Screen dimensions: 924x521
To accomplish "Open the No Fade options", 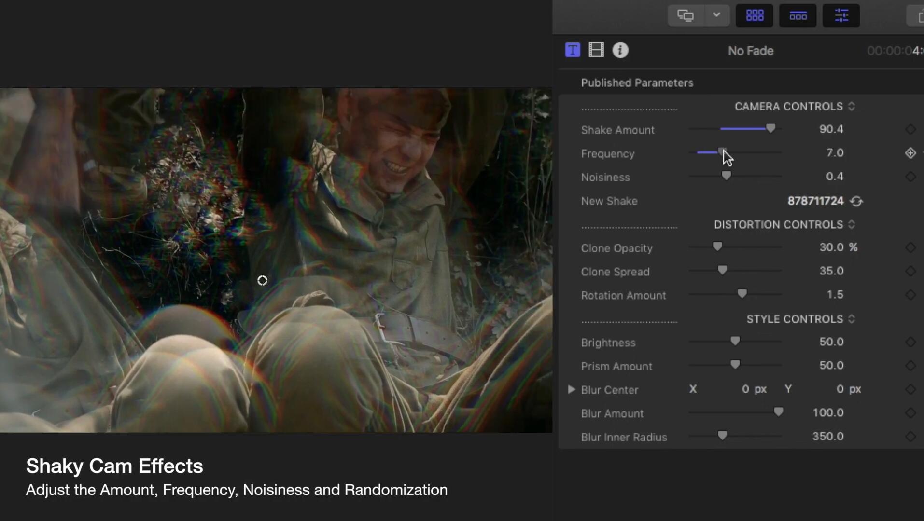I will (x=751, y=51).
